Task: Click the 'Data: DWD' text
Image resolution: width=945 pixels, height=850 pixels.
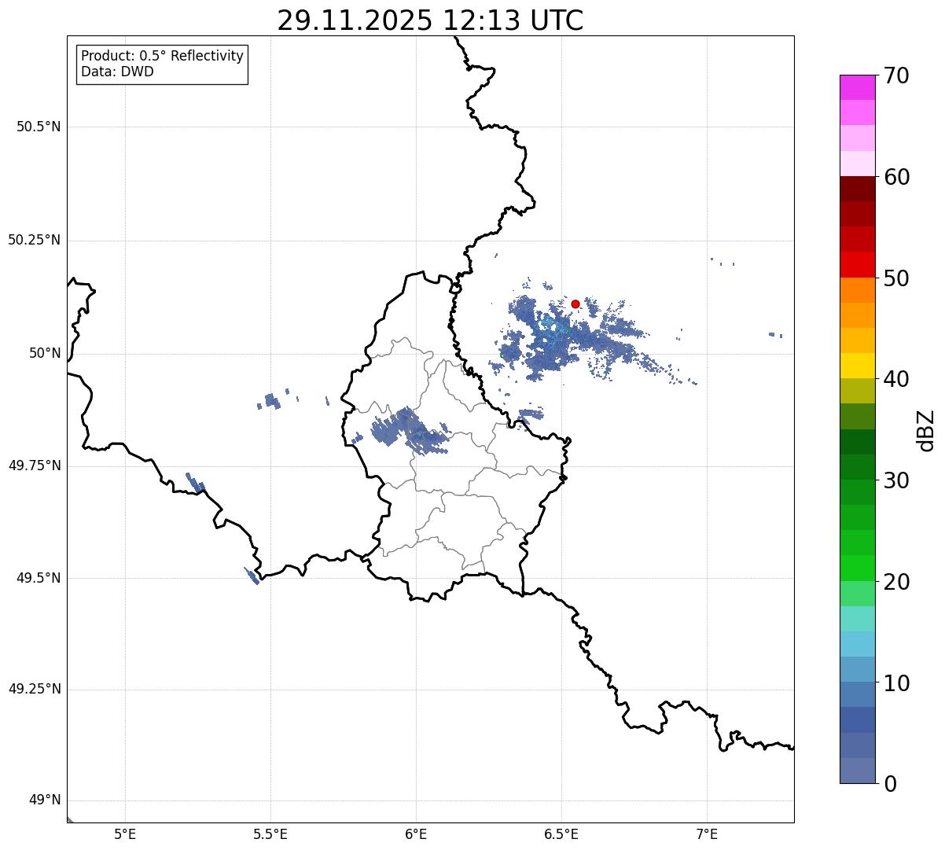Action: coord(118,72)
